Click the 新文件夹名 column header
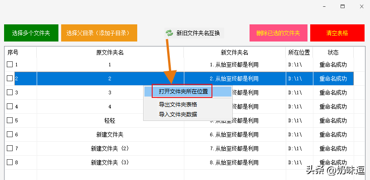 coord(235,53)
